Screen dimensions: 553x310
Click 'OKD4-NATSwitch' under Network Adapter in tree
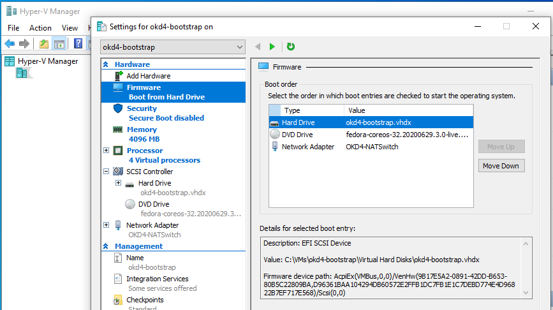pyautogui.click(x=154, y=235)
